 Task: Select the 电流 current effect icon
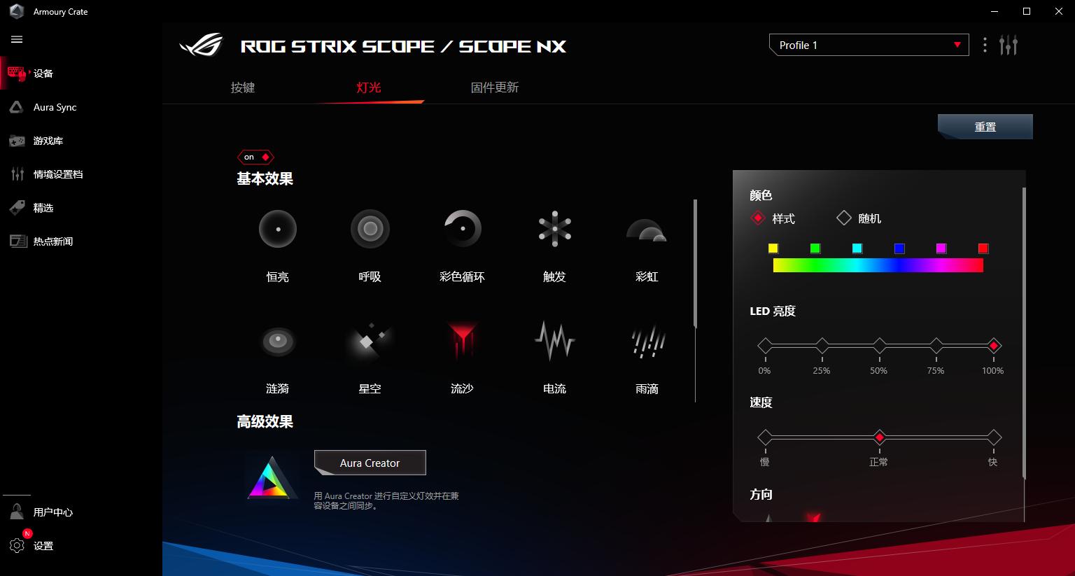554,341
